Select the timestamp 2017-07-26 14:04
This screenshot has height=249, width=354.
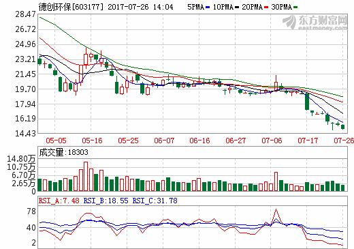(x=140, y=7)
